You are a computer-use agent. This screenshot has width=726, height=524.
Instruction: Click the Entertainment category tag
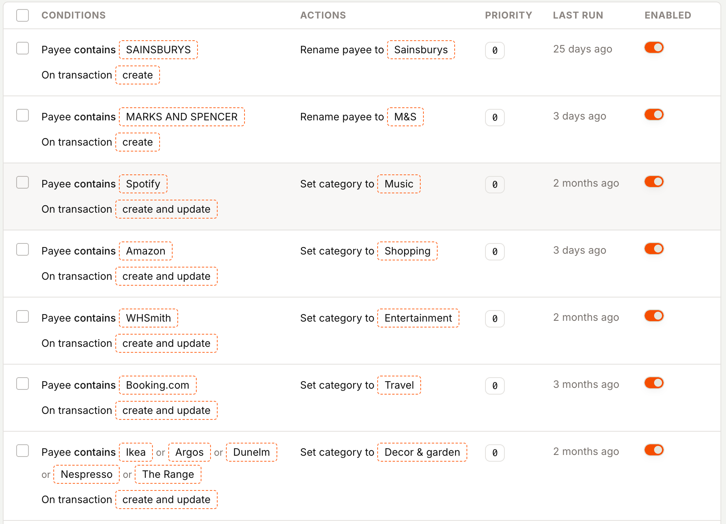pos(418,318)
